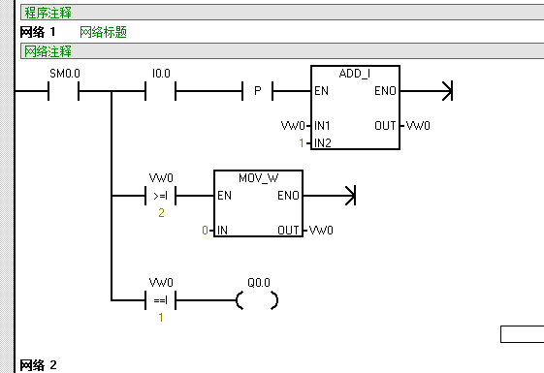Click the MOV_W IN operand 0
Image resolution: width=544 pixels, height=373 pixels.
(205, 231)
